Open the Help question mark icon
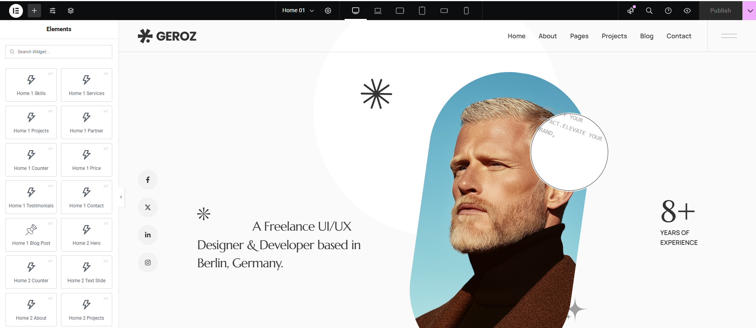 668,11
